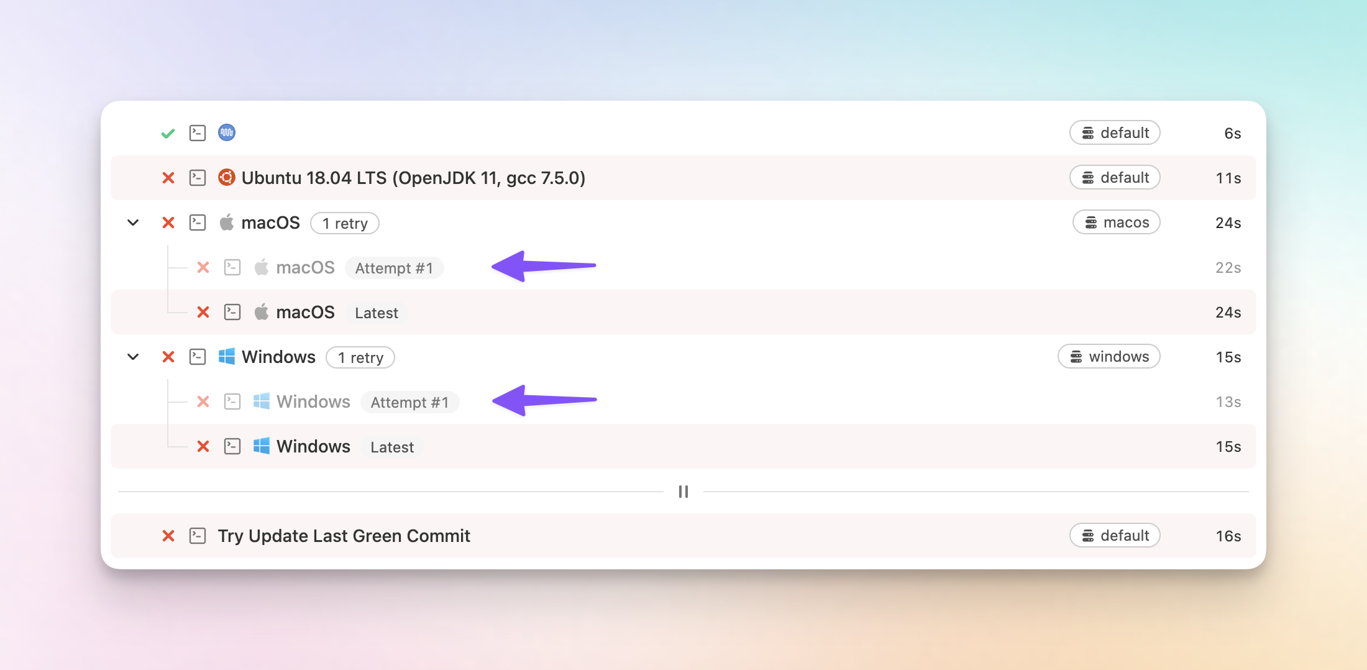Click the terminal icon on Windows Latest
The image size is (1367, 670).
[232, 446]
